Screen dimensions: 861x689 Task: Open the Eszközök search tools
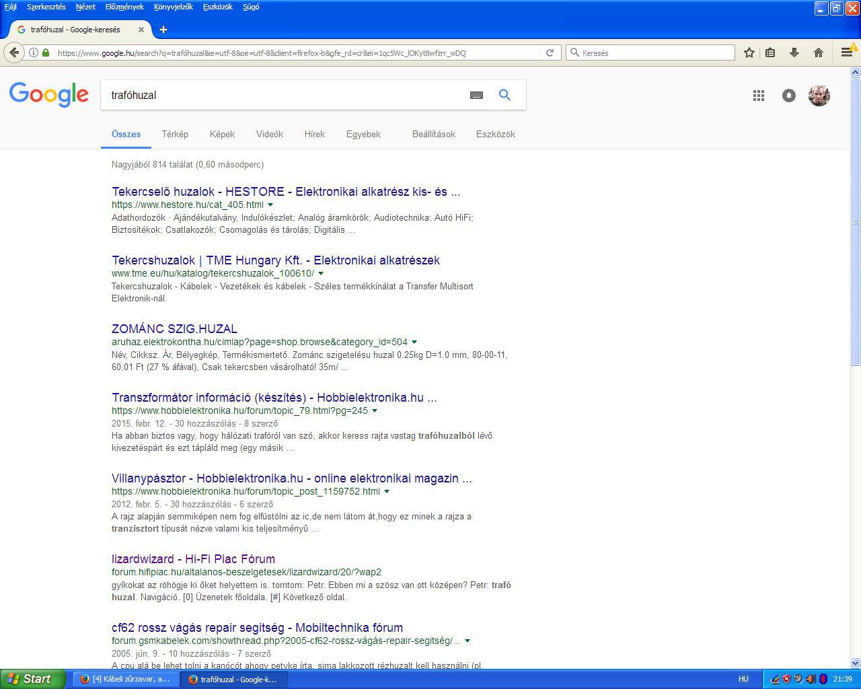(496, 134)
